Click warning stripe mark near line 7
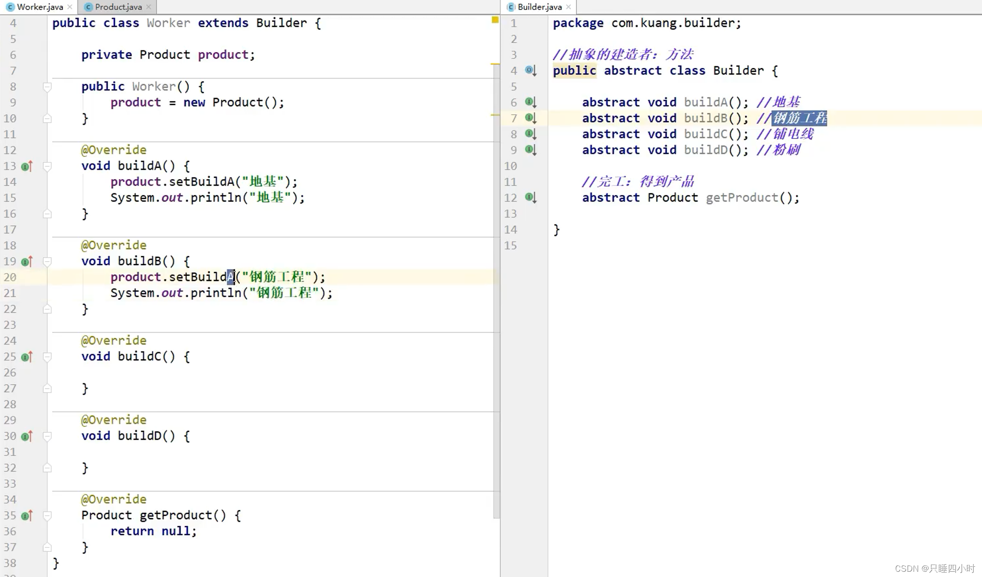Screen dimensions: 982x577 (x=495, y=64)
